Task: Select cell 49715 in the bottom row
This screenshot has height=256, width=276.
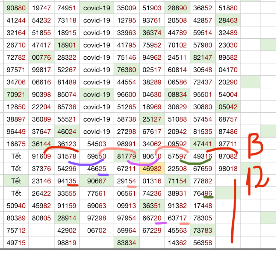Action: [x=16, y=243]
